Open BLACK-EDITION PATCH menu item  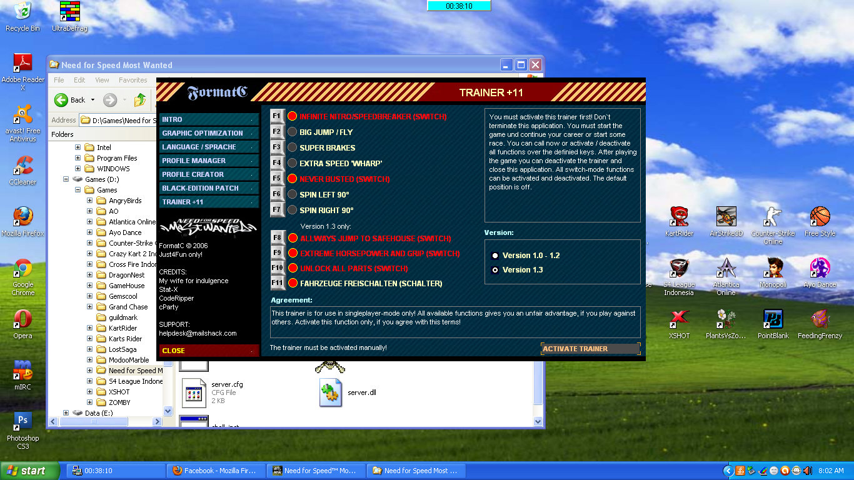[209, 188]
